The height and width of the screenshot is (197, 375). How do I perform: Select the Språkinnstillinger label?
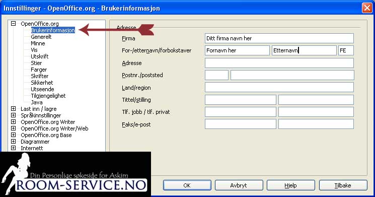41,115
